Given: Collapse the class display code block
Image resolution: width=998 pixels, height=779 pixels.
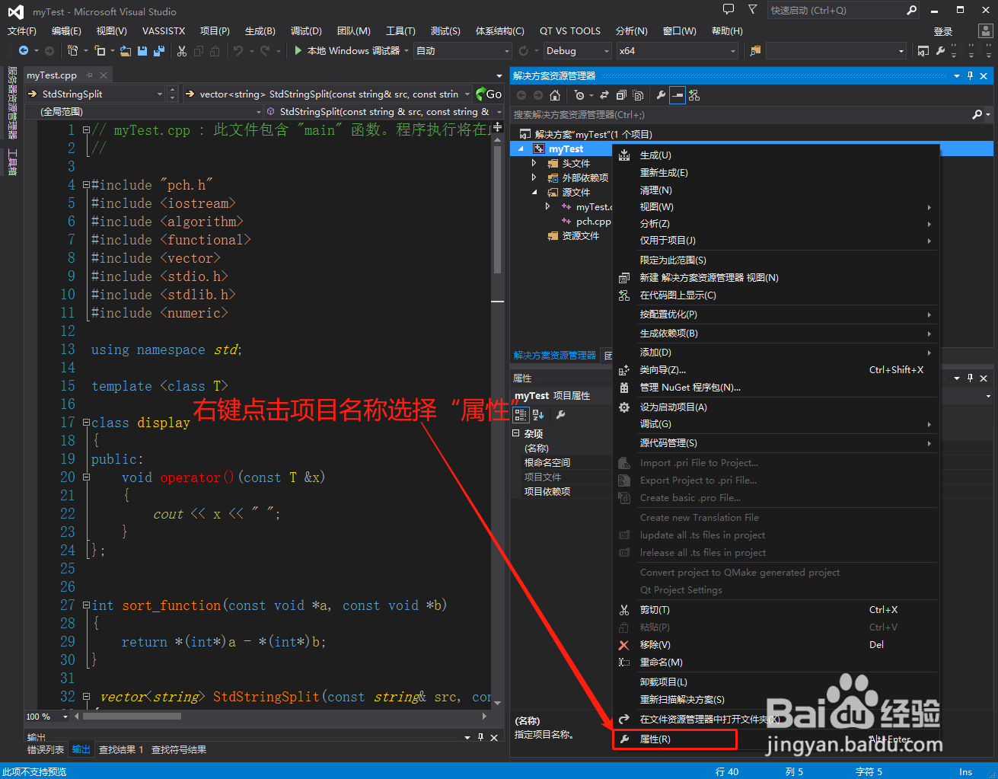Looking at the screenshot, I should pos(86,423).
